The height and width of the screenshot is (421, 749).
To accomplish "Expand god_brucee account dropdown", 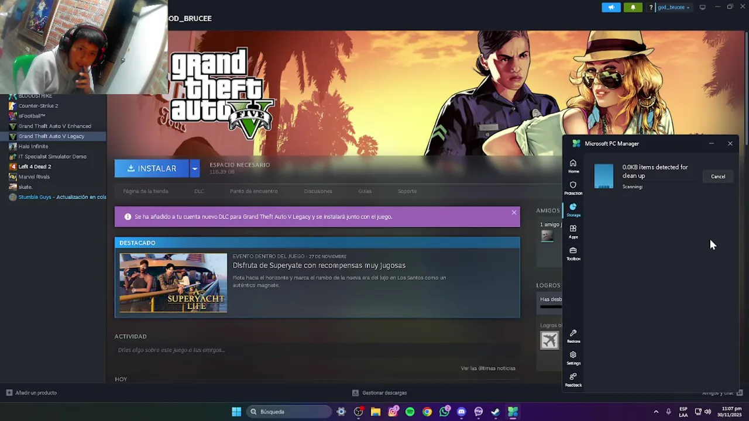I will pyautogui.click(x=674, y=8).
